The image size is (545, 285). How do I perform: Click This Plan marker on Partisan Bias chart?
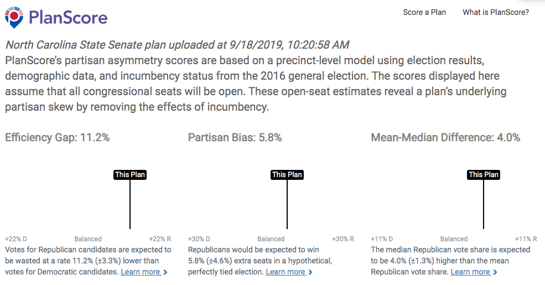(287, 175)
